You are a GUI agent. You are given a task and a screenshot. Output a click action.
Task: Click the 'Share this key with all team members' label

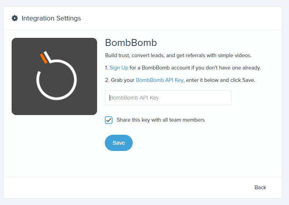(161, 120)
